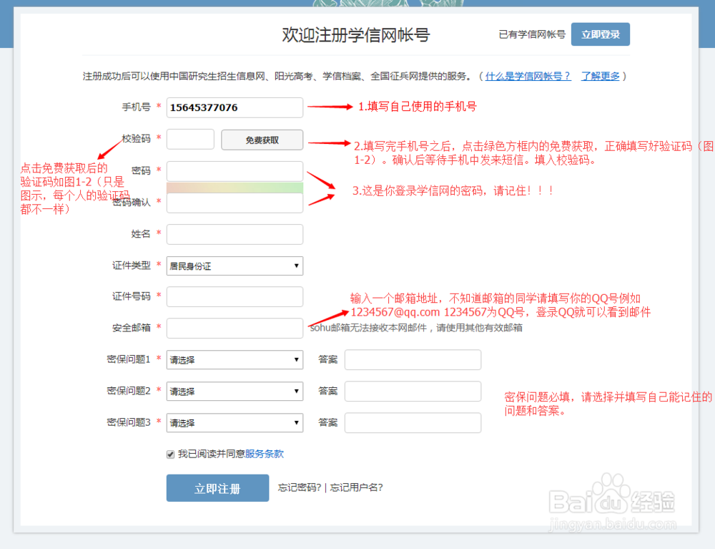Click the 立即登录 login button
This screenshot has height=549, width=715.
[600, 34]
